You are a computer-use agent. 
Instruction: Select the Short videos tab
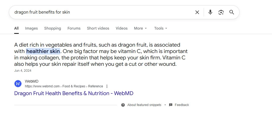pyautogui.click(x=98, y=28)
